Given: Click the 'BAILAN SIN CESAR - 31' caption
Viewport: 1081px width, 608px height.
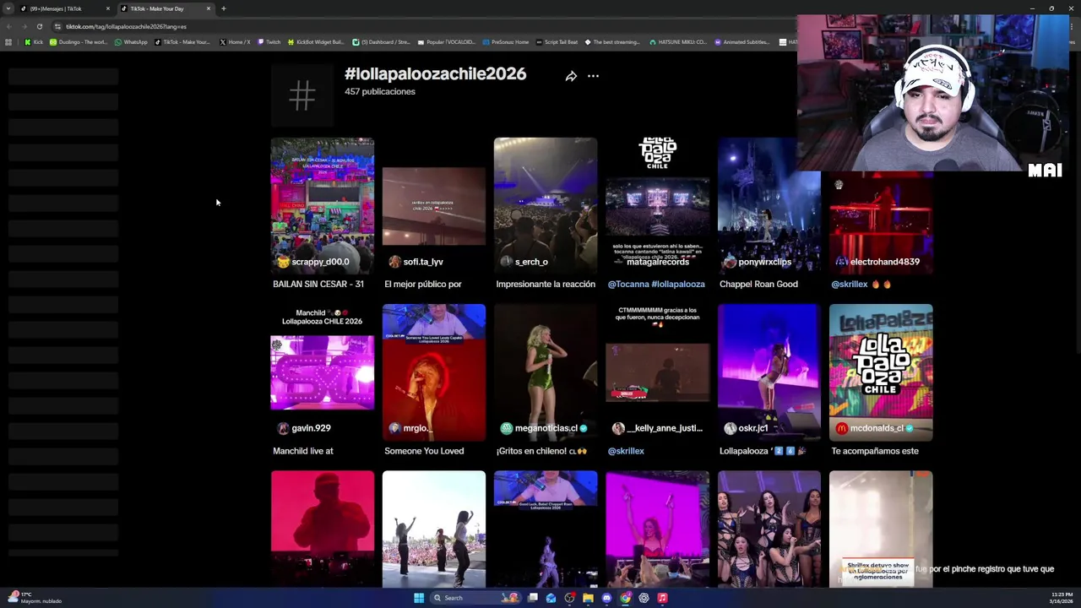Looking at the screenshot, I should point(318,285).
